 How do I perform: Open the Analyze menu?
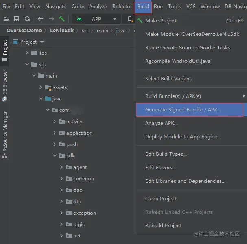click(98, 7)
